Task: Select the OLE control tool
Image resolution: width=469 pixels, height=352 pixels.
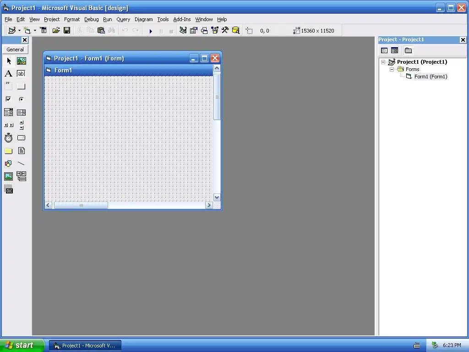Action: (9, 189)
